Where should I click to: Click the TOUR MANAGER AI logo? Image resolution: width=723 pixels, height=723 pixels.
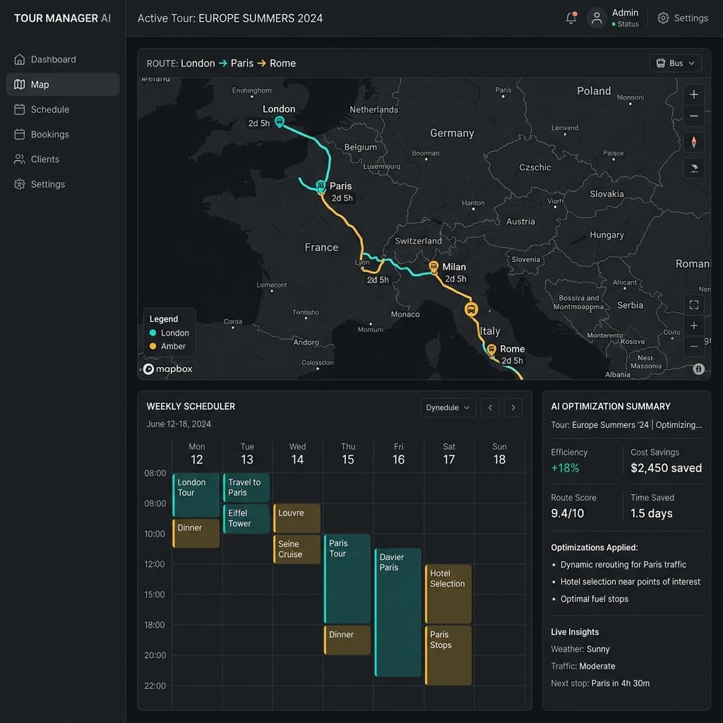click(62, 18)
